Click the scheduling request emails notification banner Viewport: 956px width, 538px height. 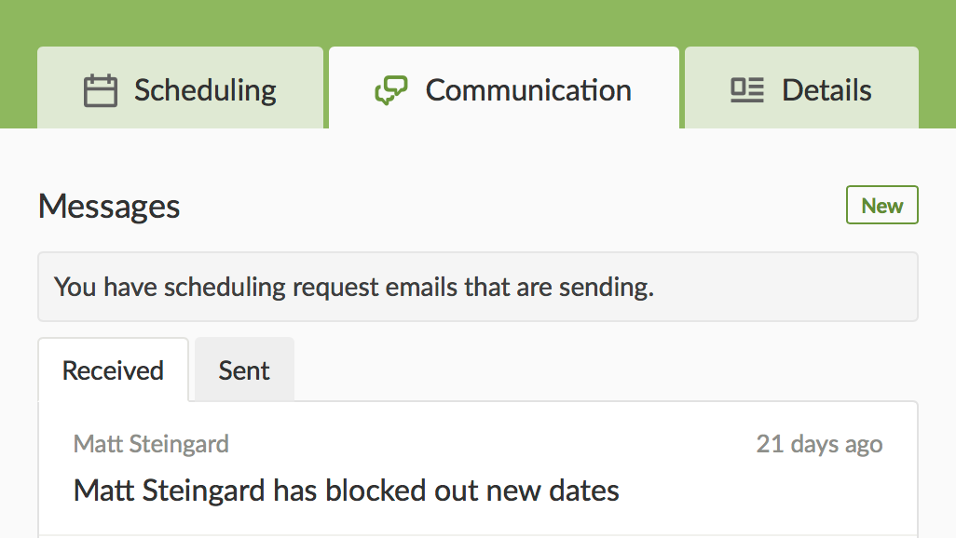click(478, 287)
